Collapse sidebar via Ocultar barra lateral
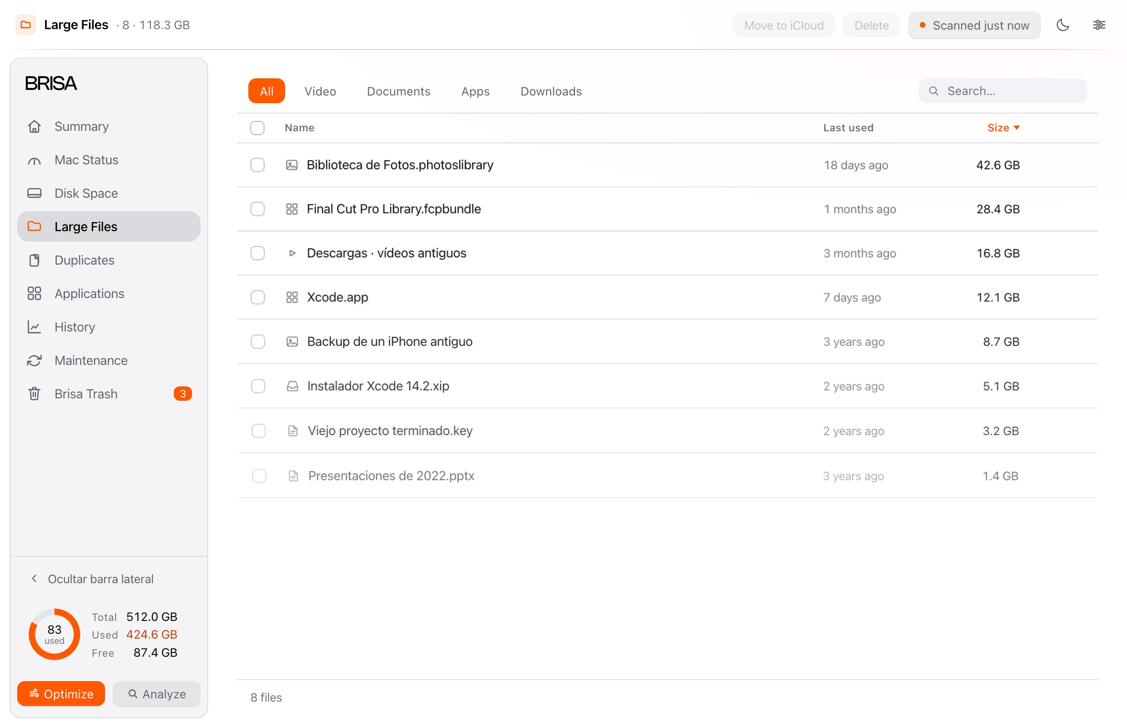This screenshot has width=1127, height=726. click(92, 579)
